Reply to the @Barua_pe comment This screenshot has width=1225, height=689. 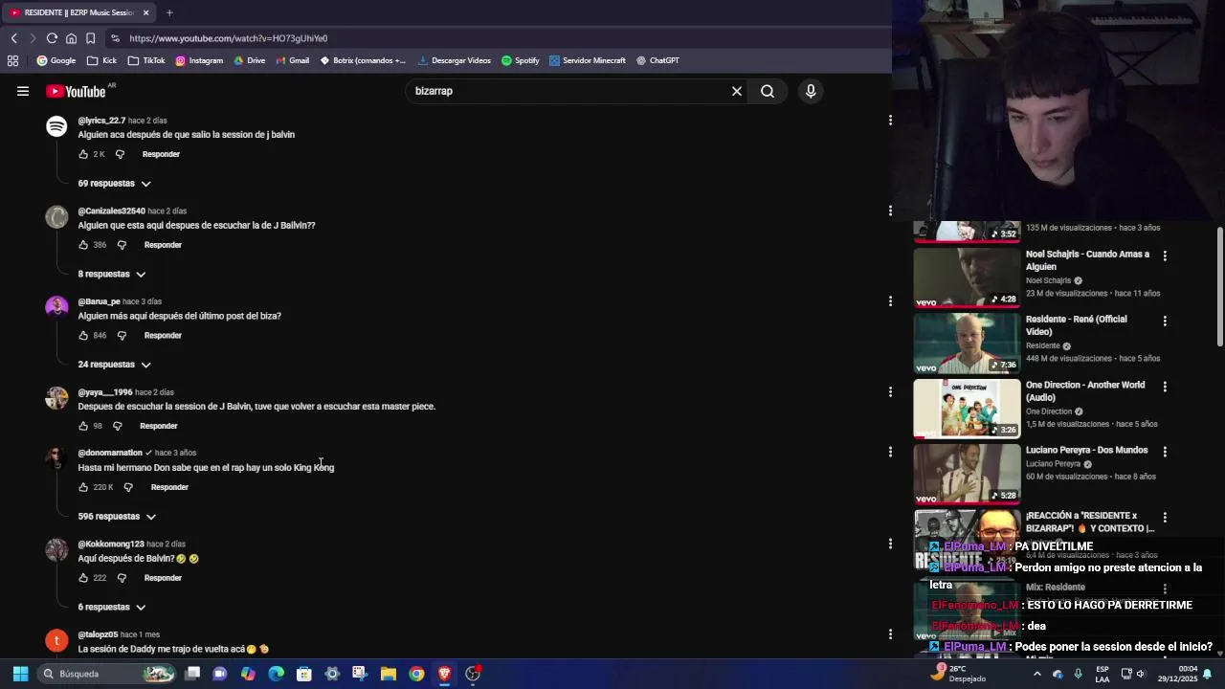(x=163, y=336)
